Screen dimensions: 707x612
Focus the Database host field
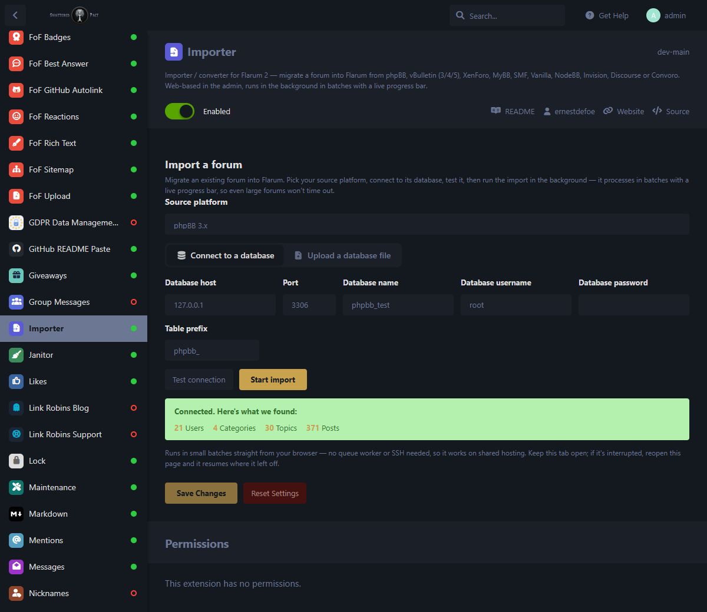point(220,305)
